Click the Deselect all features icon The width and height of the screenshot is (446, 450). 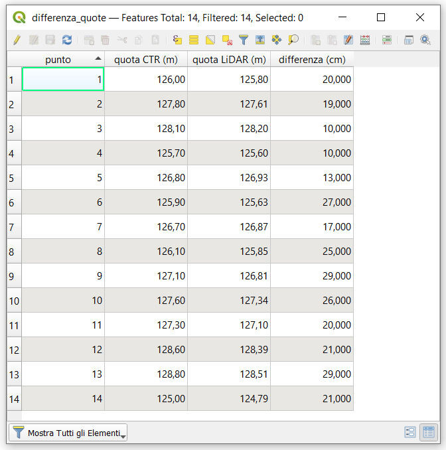click(x=227, y=40)
